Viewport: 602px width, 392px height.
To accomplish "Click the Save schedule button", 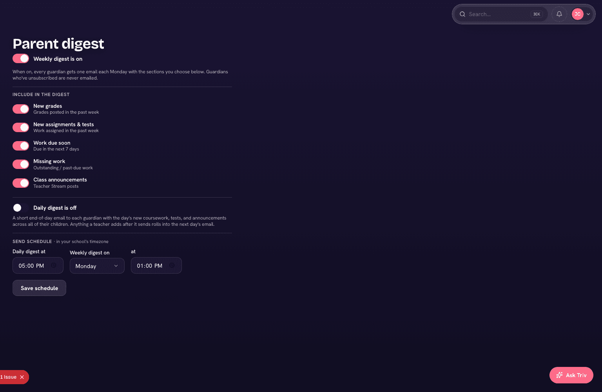I will (39, 288).
